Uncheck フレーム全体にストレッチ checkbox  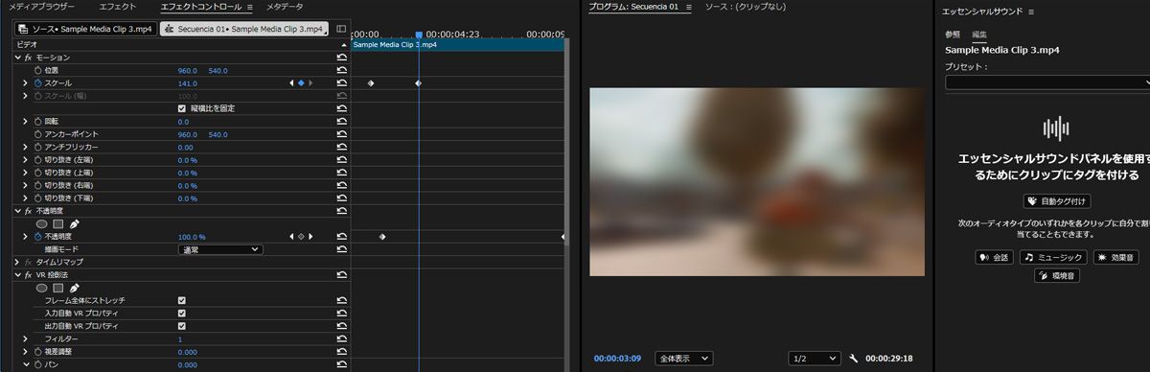pyautogui.click(x=182, y=300)
